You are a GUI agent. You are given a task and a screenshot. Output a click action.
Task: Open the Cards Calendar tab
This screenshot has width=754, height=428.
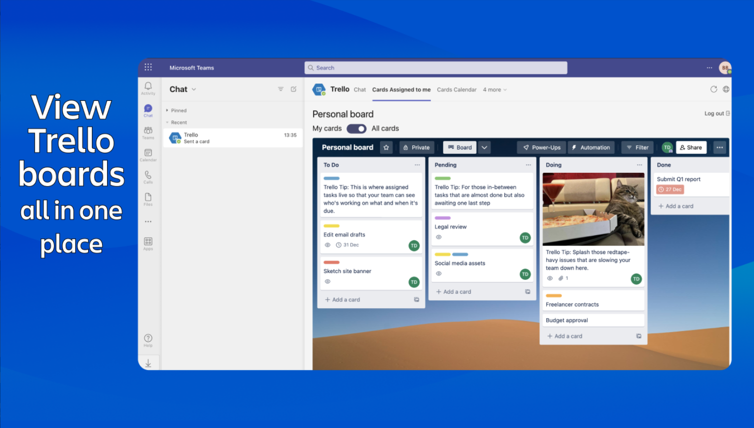point(456,90)
